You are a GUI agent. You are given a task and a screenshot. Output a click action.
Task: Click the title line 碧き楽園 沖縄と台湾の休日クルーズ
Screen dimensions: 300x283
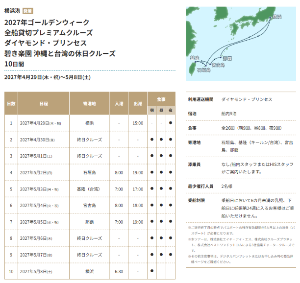click(60, 53)
